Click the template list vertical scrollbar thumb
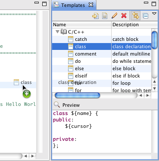The height and width of the screenshot is (161, 159). coord(155,40)
